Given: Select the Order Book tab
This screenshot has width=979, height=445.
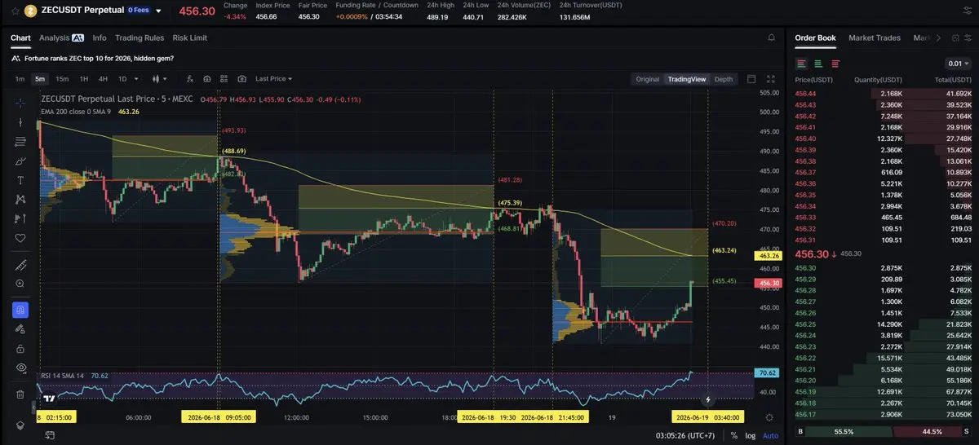Looking at the screenshot, I should [x=815, y=37].
